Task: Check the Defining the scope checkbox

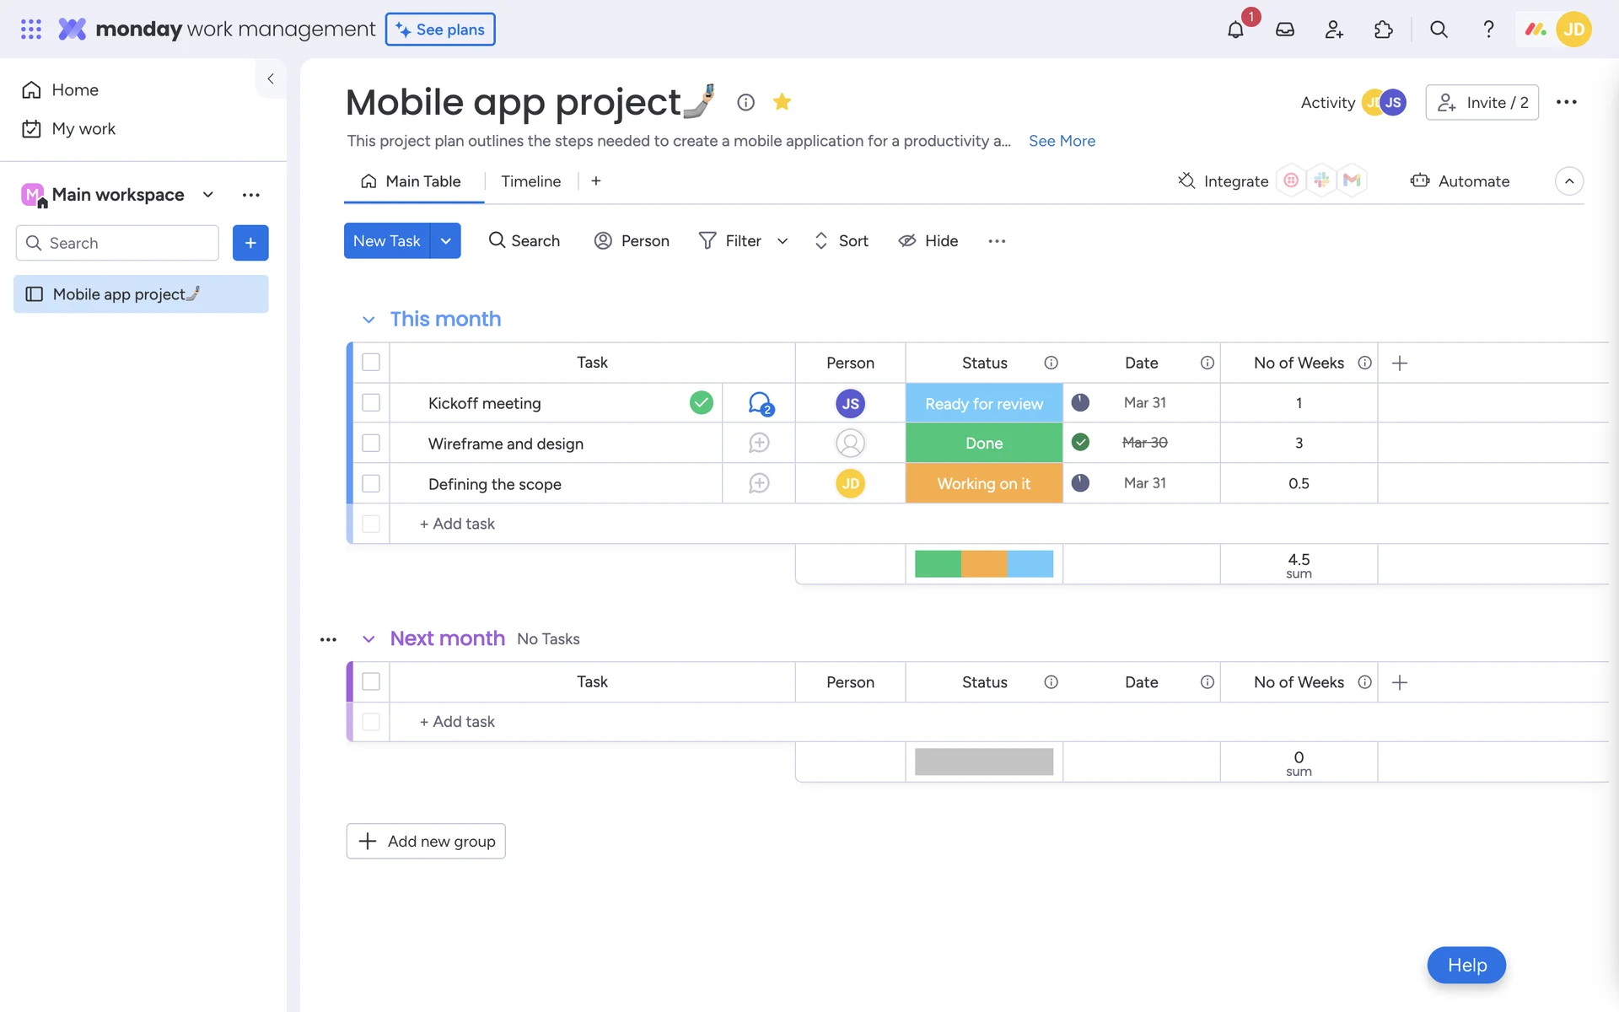Action: 371,483
